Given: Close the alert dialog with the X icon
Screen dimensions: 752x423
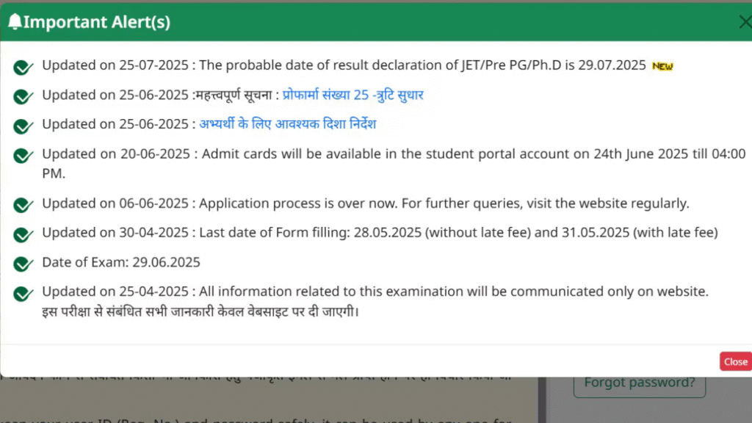Looking at the screenshot, I should (x=745, y=22).
